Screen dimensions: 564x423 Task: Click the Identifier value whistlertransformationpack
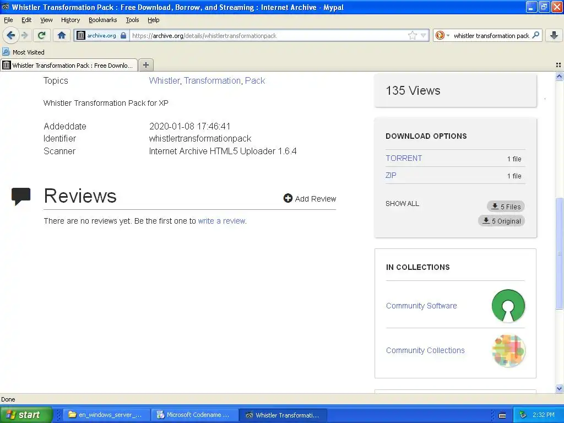200,138
